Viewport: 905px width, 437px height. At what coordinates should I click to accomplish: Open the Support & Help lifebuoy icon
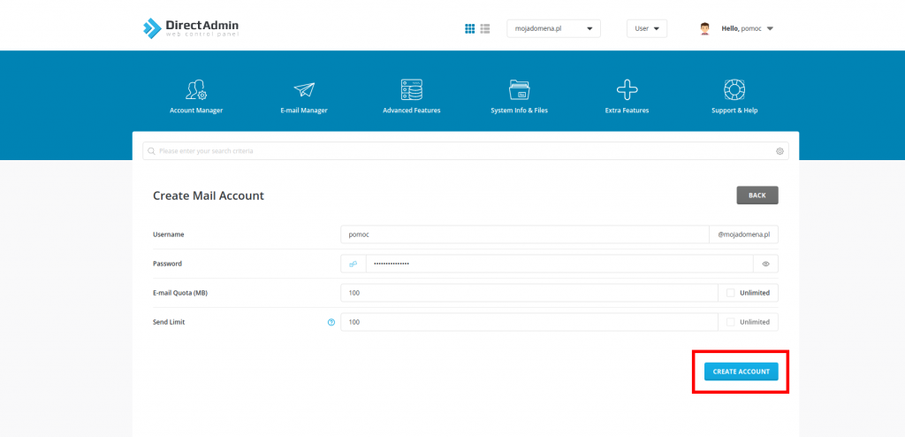734,90
